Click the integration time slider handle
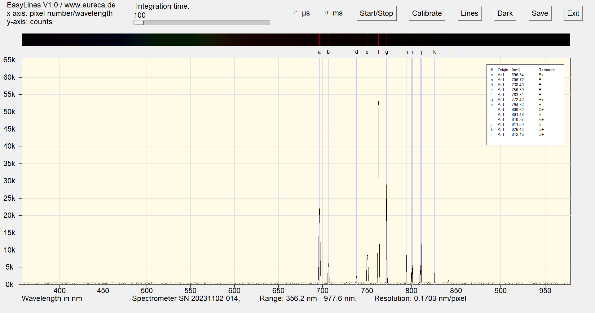 click(139, 23)
